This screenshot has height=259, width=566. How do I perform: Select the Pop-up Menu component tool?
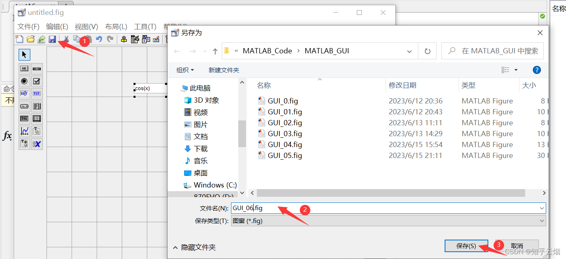click(x=24, y=106)
